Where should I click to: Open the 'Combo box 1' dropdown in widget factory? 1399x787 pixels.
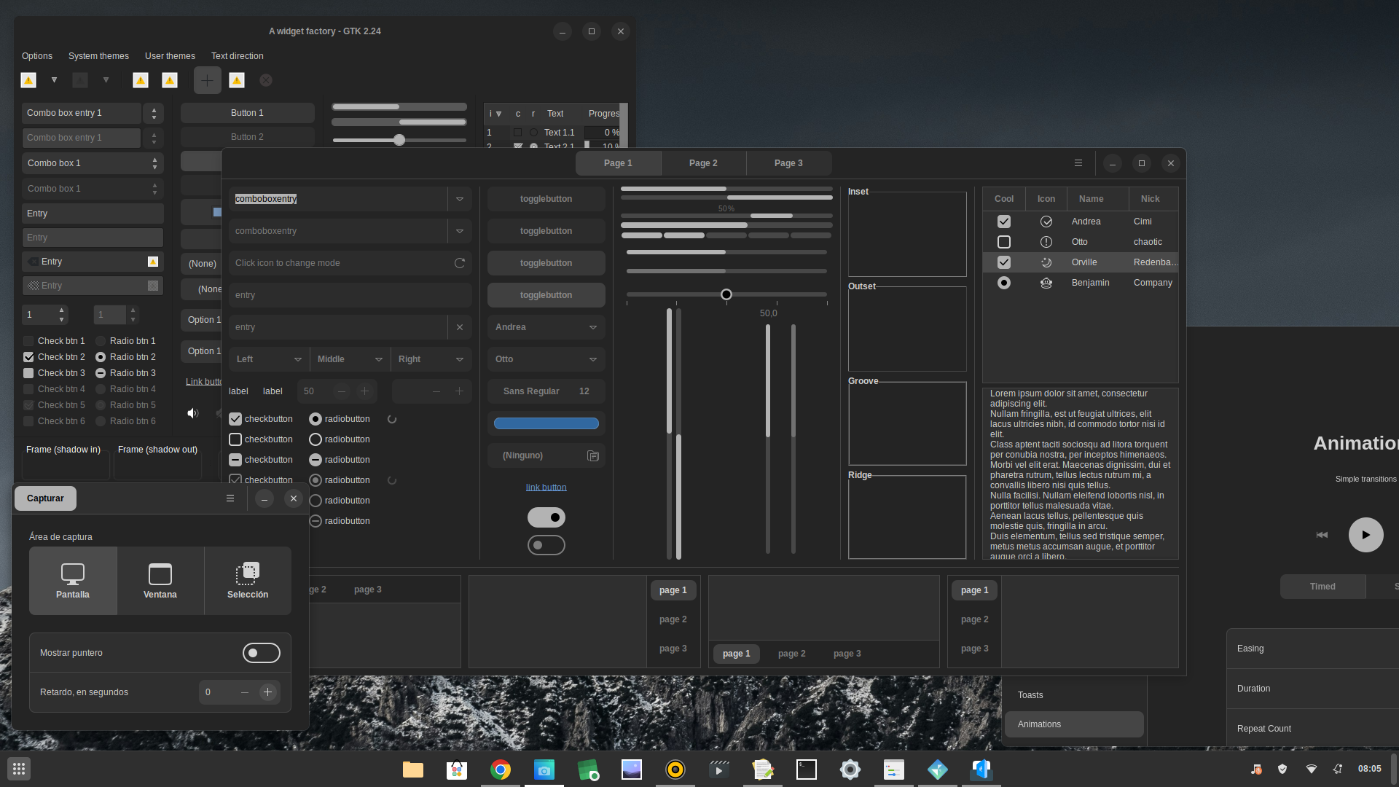tap(93, 163)
